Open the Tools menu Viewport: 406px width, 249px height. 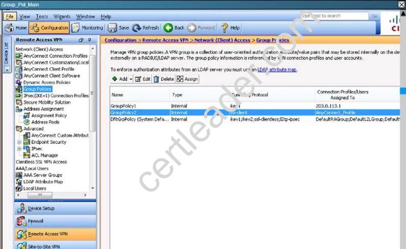42,16
